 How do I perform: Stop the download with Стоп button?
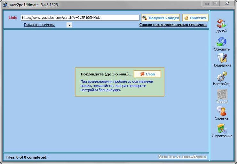pos(147,74)
